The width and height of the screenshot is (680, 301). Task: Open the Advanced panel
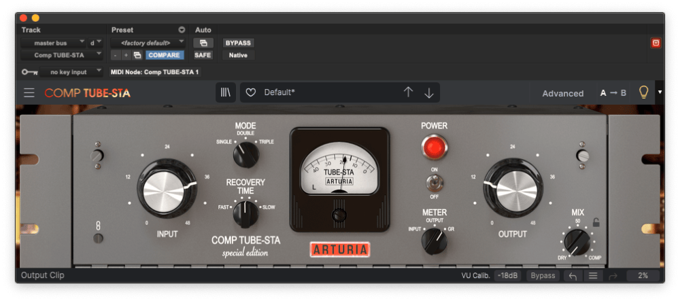[x=562, y=93]
